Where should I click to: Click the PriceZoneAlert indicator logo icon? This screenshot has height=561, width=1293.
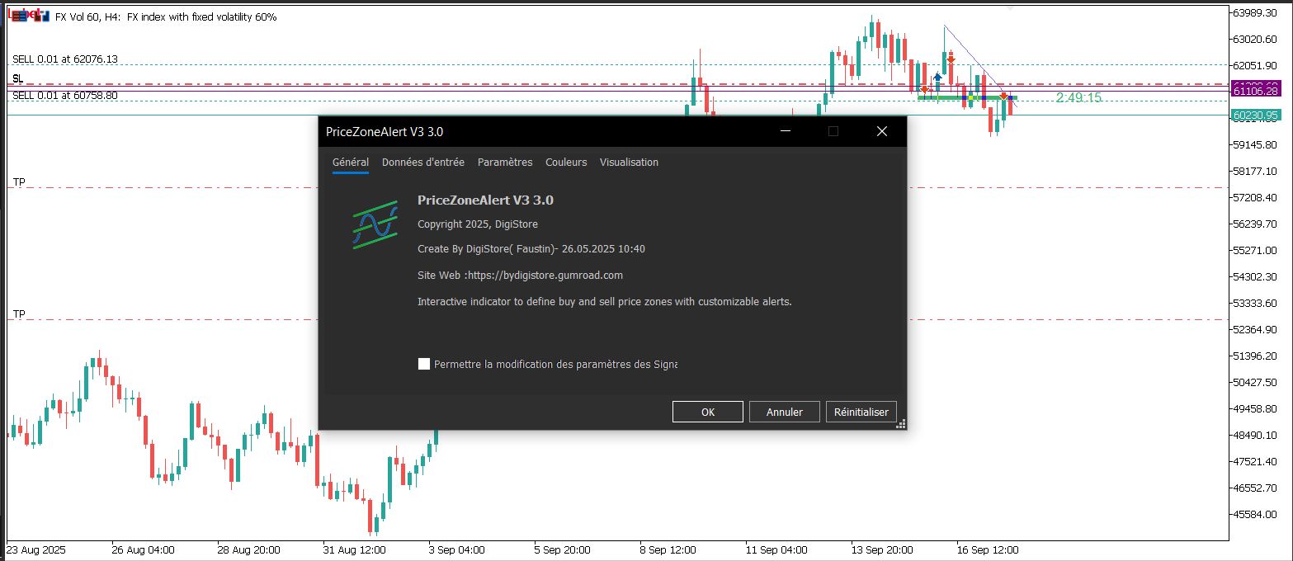click(x=375, y=224)
